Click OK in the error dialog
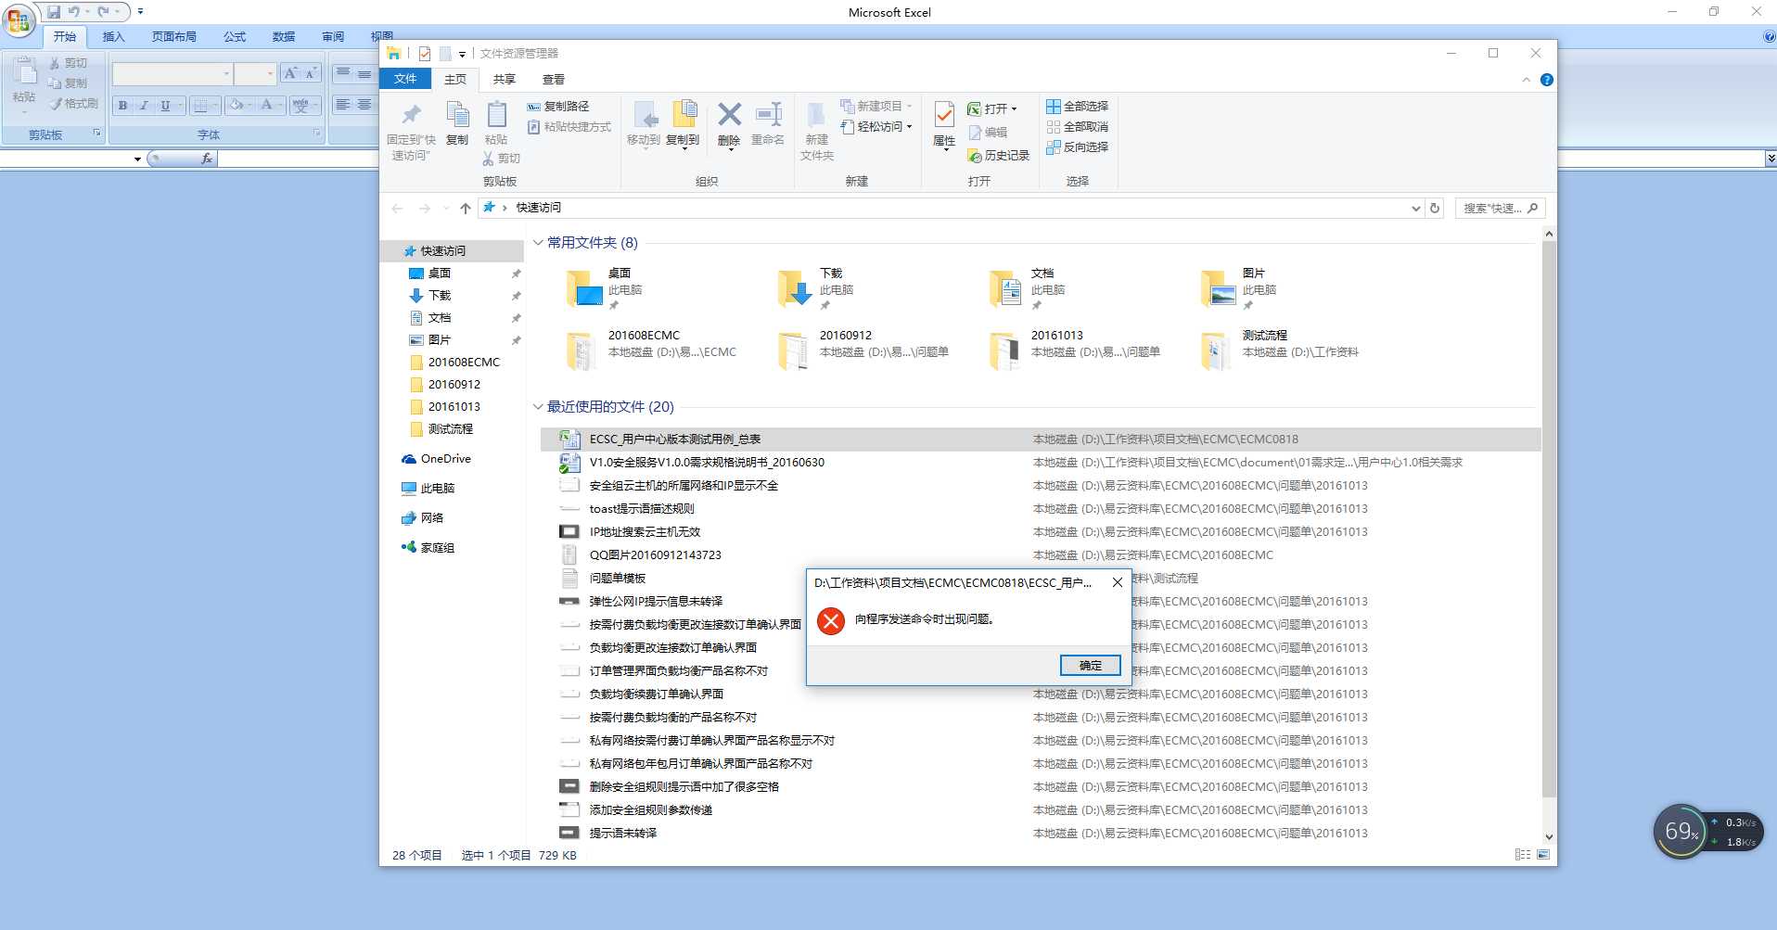The height and width of the screenshot is (930, 1777). [1090, 666]
